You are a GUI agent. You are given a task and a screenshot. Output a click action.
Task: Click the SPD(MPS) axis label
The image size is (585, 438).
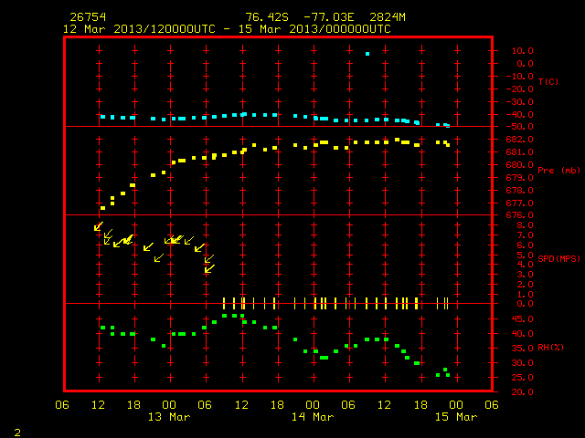[x=558, y=258]
